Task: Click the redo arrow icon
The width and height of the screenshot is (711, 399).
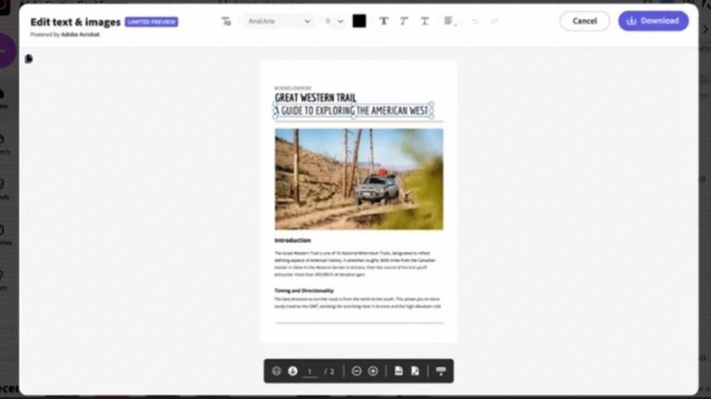Action: pyautogui.click(x=494, y=21)
